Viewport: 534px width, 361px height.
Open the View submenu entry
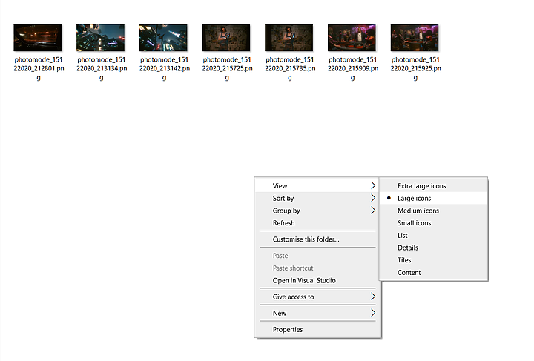coord(317,186)
